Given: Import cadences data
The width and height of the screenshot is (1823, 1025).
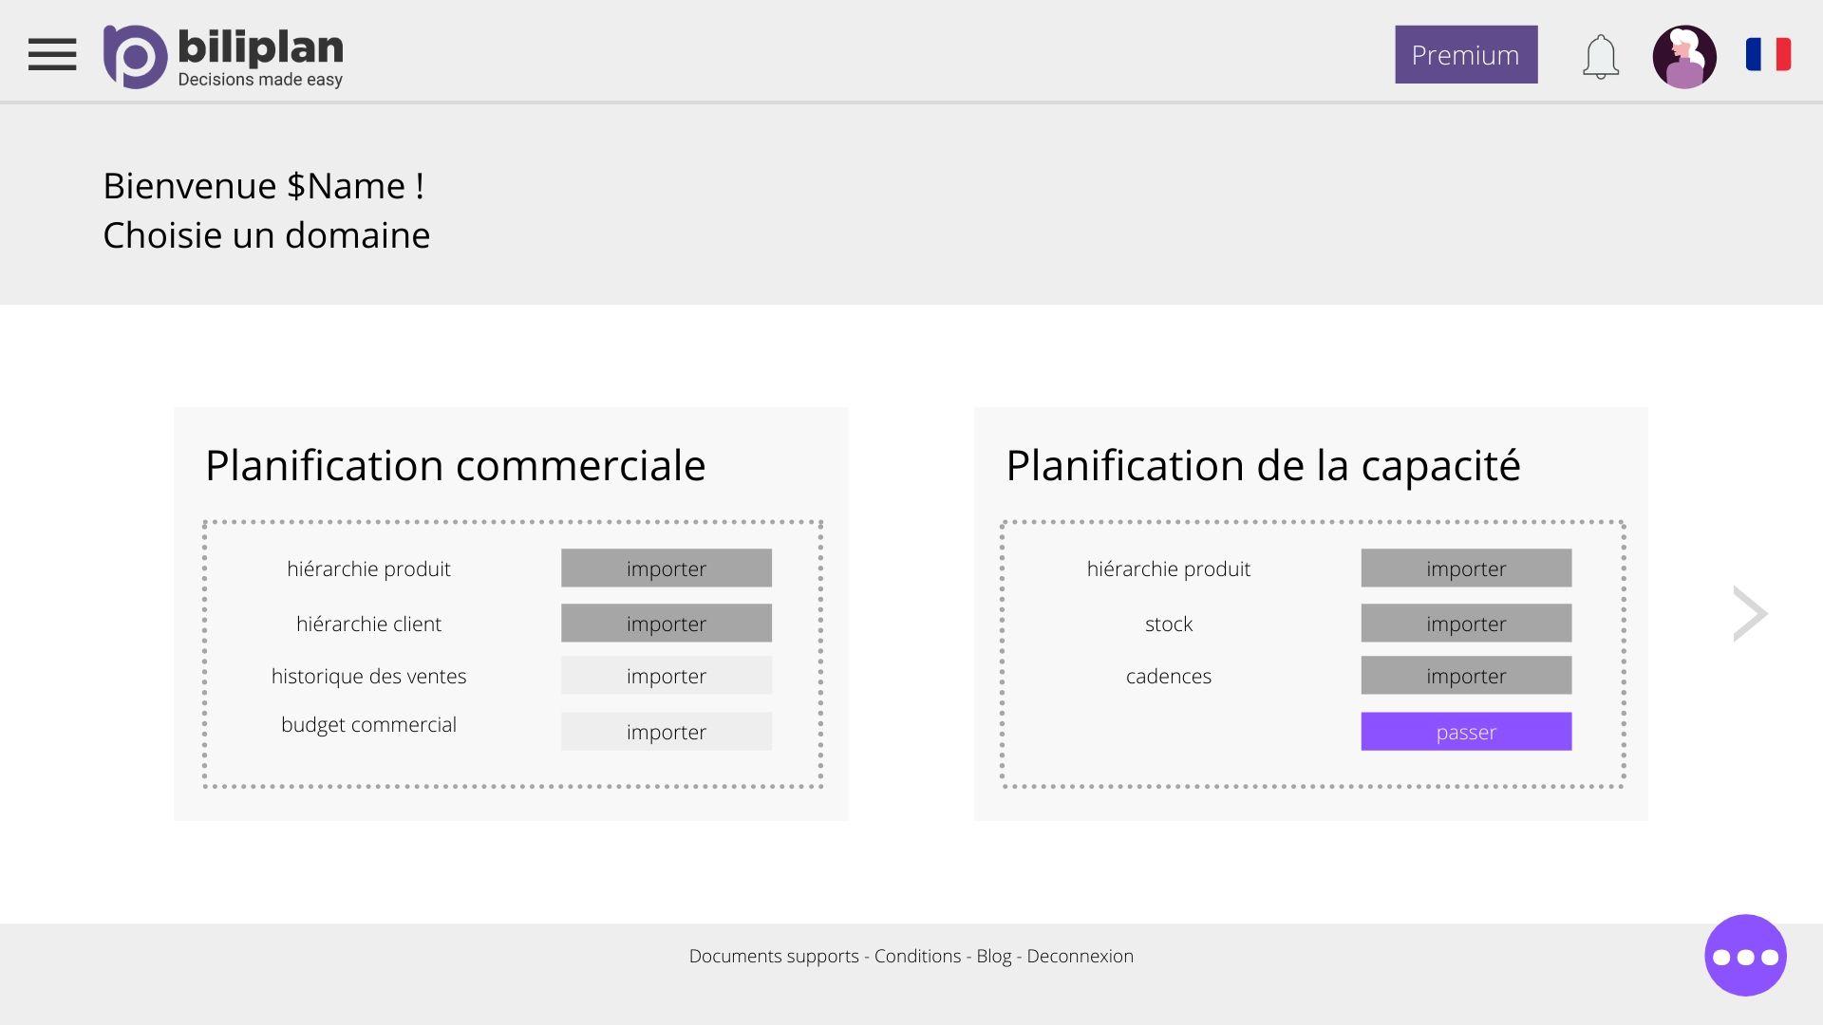Looking at the screenshot, I should [1466, 676].
